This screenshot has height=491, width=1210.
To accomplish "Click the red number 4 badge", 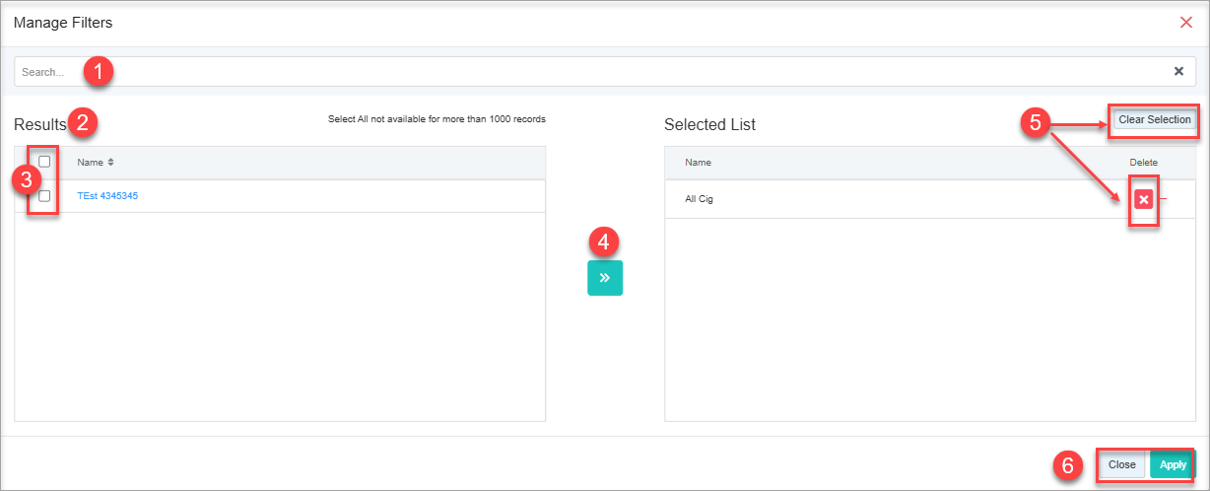I will click(x=605, y=241).
